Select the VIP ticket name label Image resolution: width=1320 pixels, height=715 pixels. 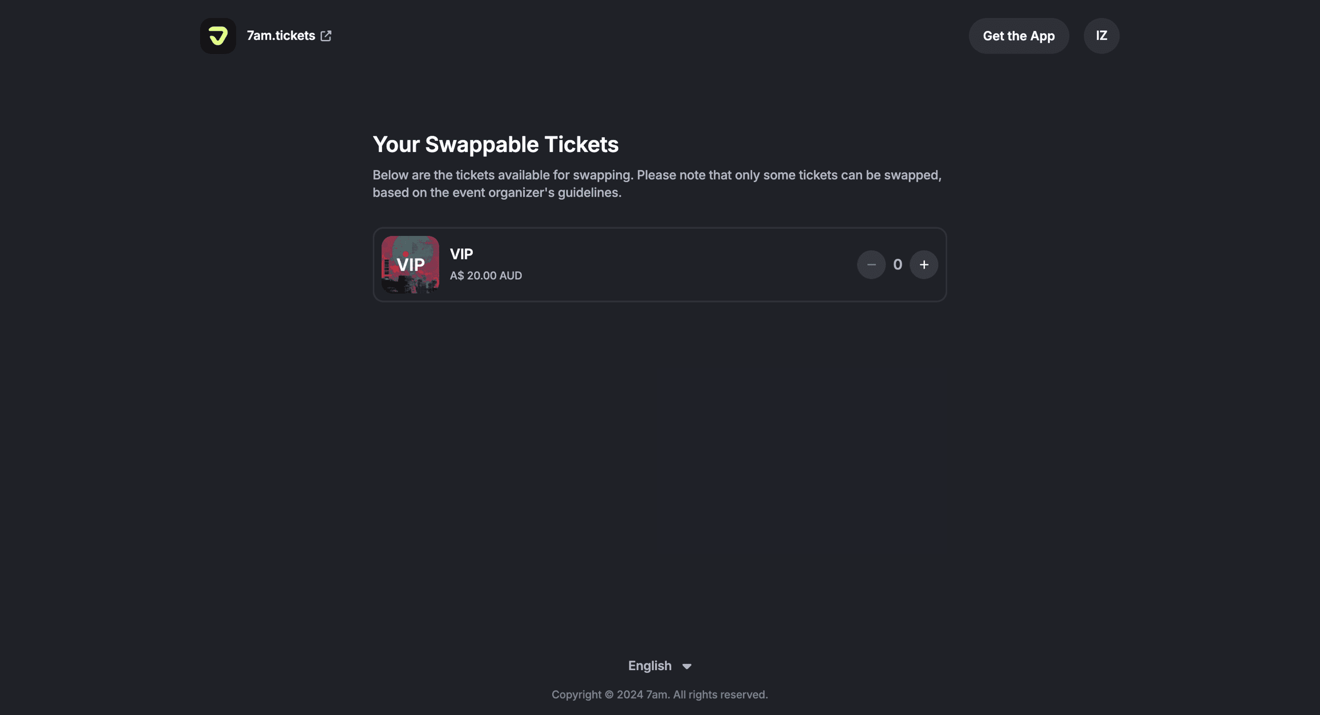[x=461, y=254]
